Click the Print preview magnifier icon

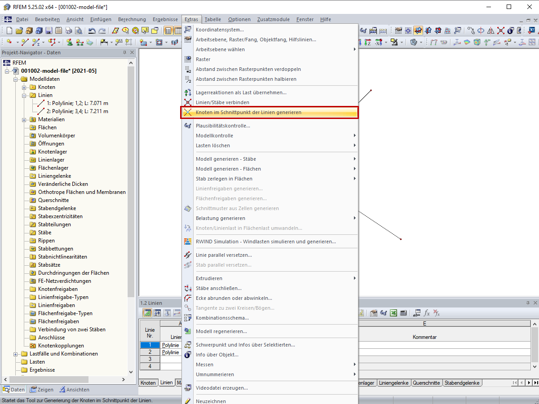(78, 31)
